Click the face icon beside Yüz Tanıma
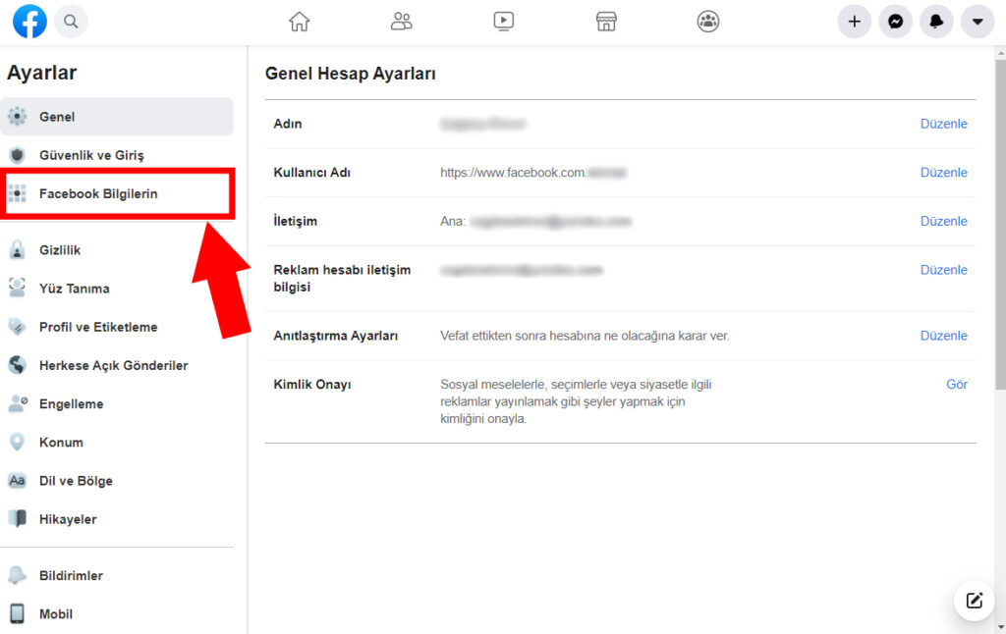The width and height of the screenshot is (1006, 634). click(x=18, y=289)
